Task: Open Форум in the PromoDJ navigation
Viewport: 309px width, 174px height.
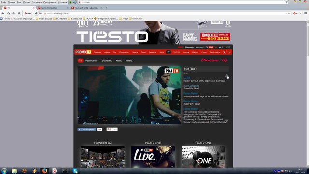Action: [x=186, y=52]
